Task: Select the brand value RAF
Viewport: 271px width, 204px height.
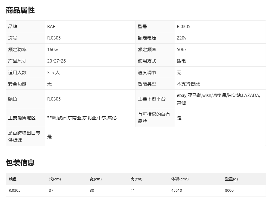Action: pyautogui.click(x=51, y=26)
